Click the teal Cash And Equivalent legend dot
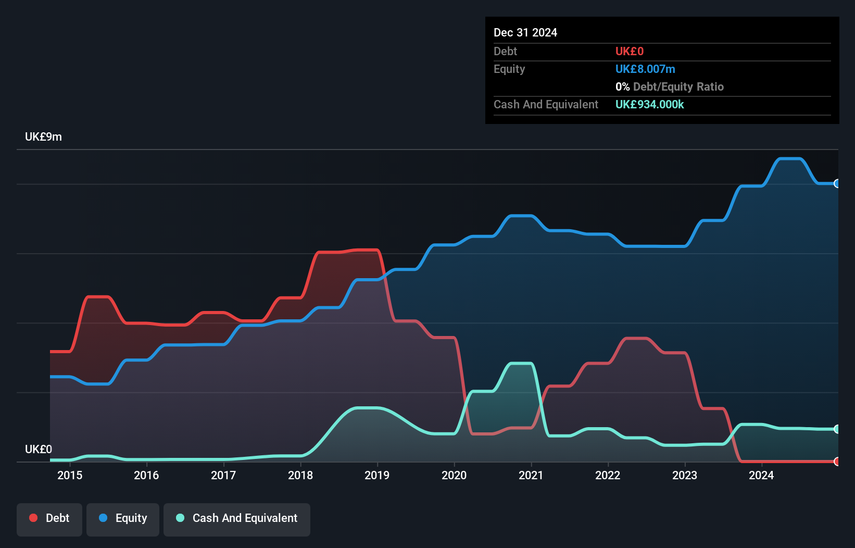Image resolution: width=855 pixels, height=548 pixels. point(180,518)
